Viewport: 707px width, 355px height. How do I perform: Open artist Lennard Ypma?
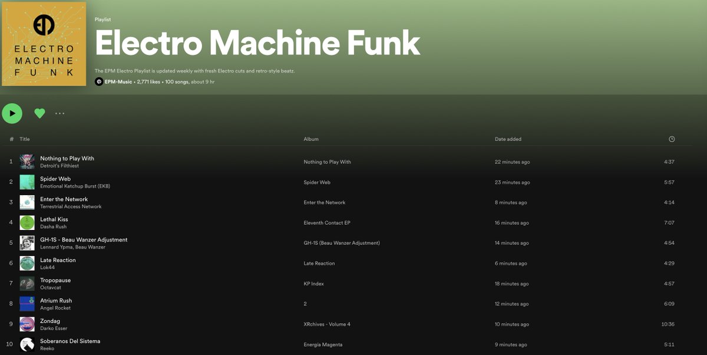pos(57,248)
